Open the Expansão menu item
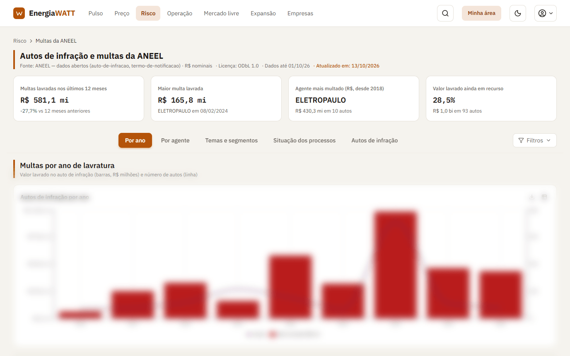 point(263,13)
